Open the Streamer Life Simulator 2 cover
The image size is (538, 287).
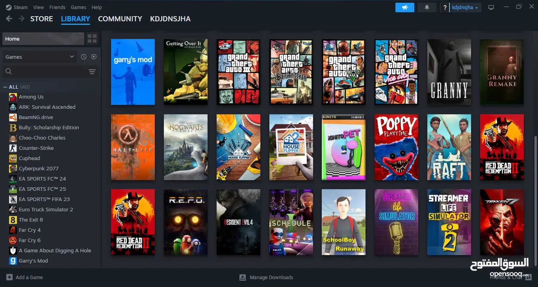(x=449, y=222)
